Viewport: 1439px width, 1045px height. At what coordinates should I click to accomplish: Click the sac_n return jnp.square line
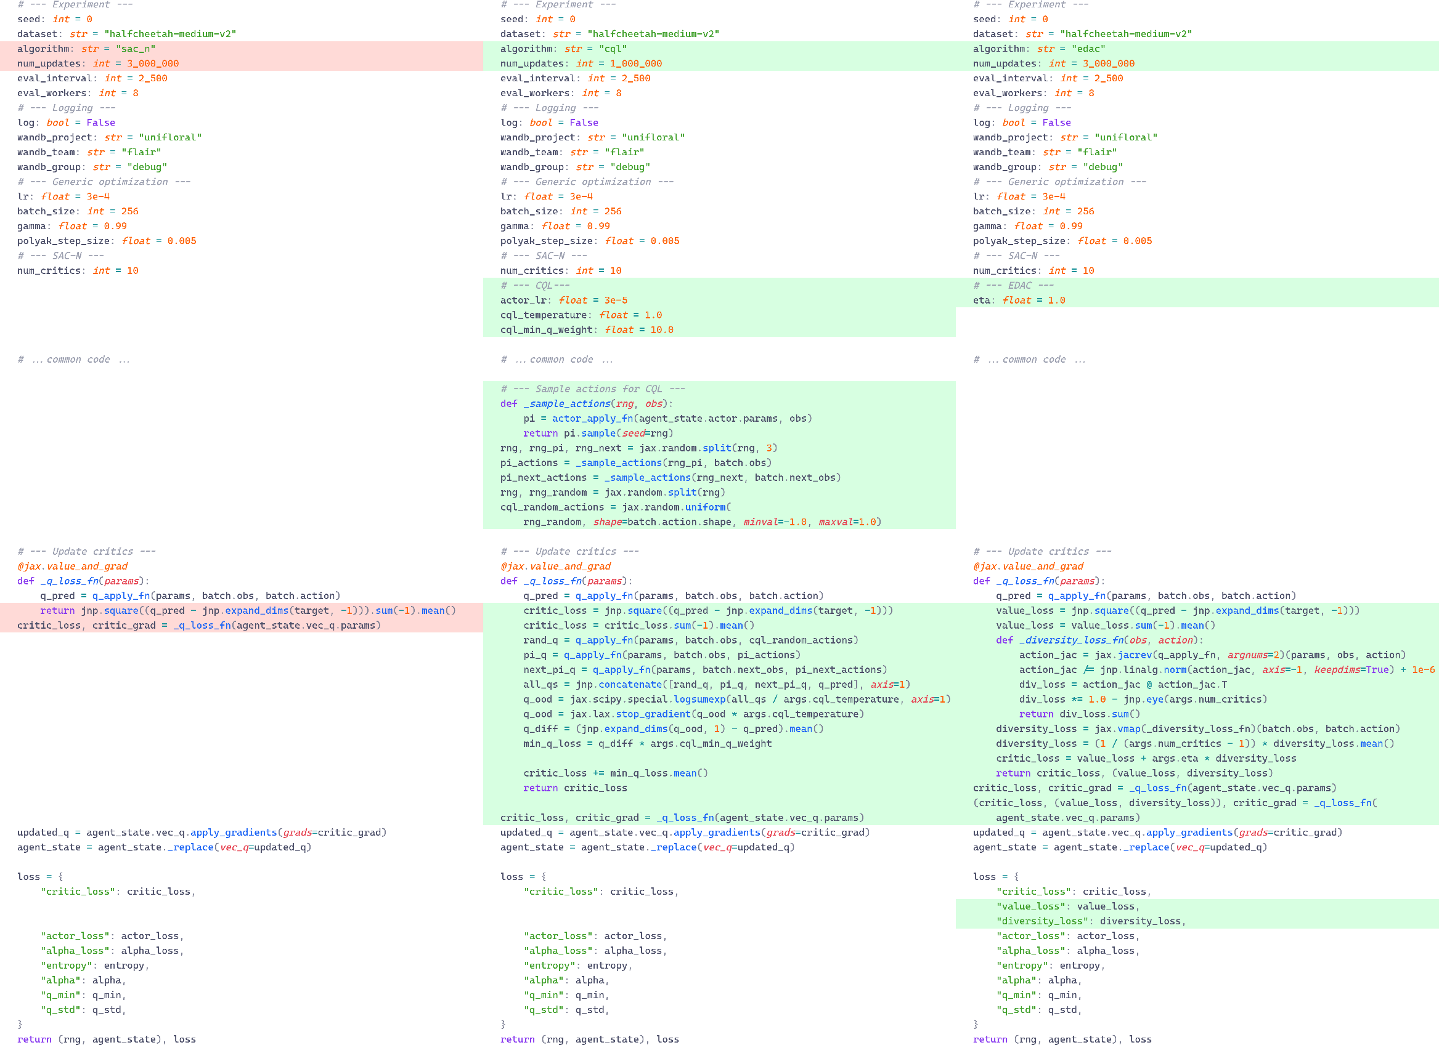click(x=248, y=610)
